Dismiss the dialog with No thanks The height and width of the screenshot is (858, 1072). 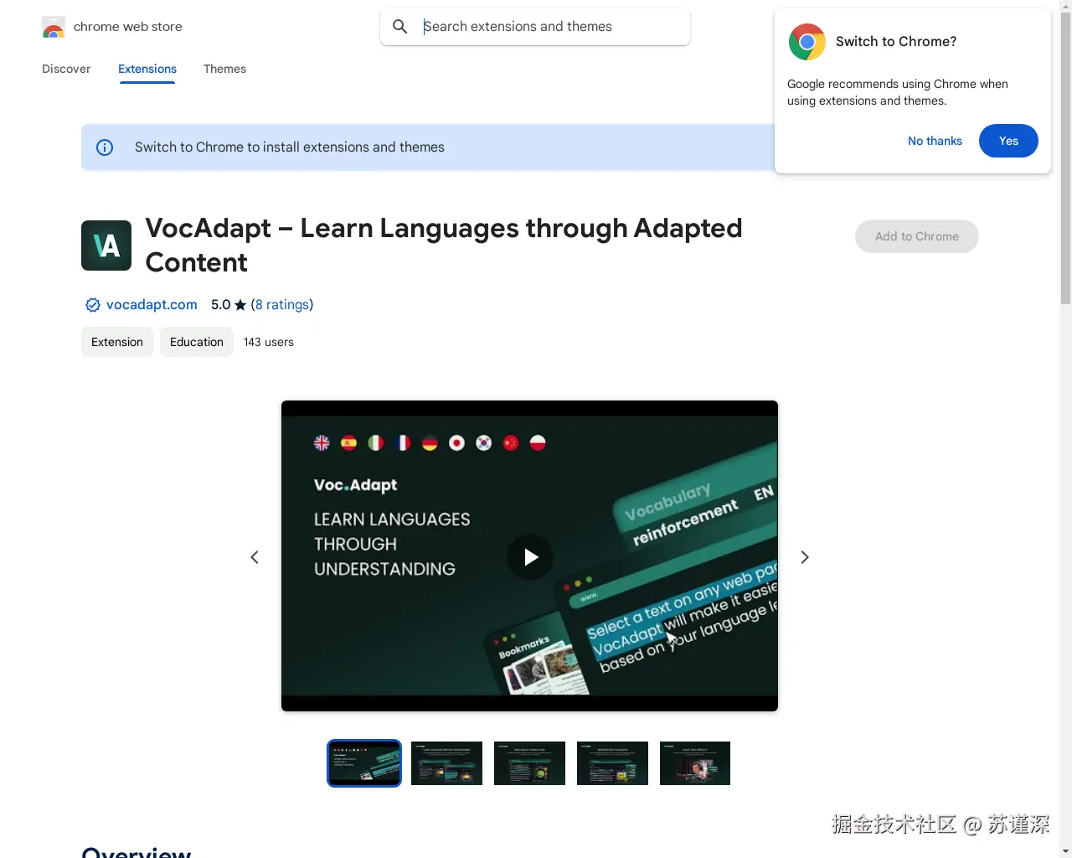pos(935,141)
